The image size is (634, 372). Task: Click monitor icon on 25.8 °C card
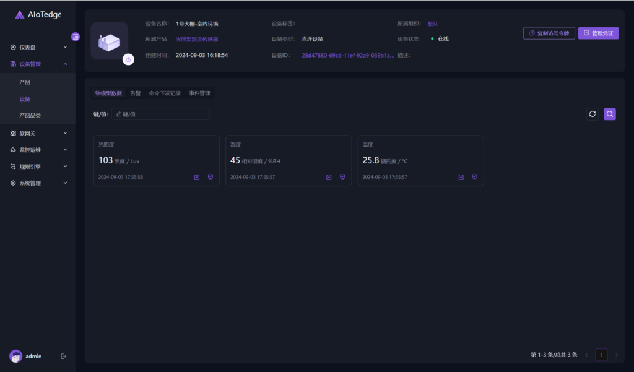click(474, 177)
